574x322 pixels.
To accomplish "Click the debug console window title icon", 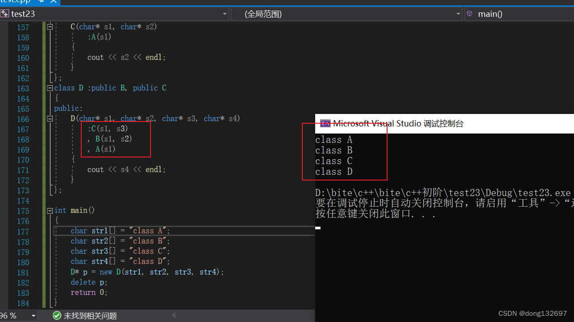I will pos(325,124).
